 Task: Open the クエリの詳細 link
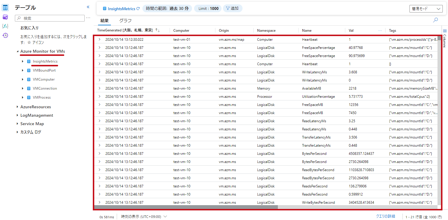386,216
